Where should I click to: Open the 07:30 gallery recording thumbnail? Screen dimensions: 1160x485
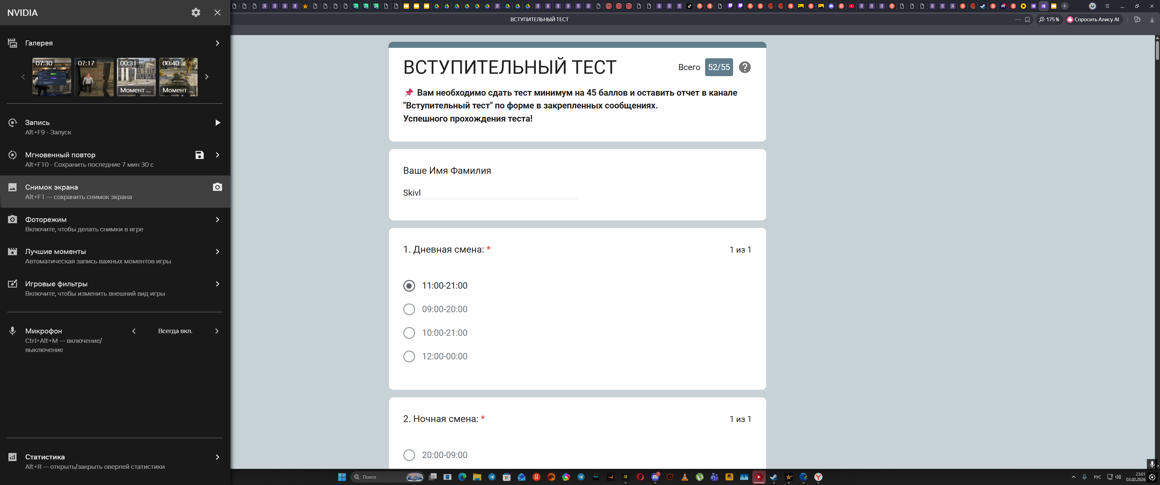pos(52,77)
